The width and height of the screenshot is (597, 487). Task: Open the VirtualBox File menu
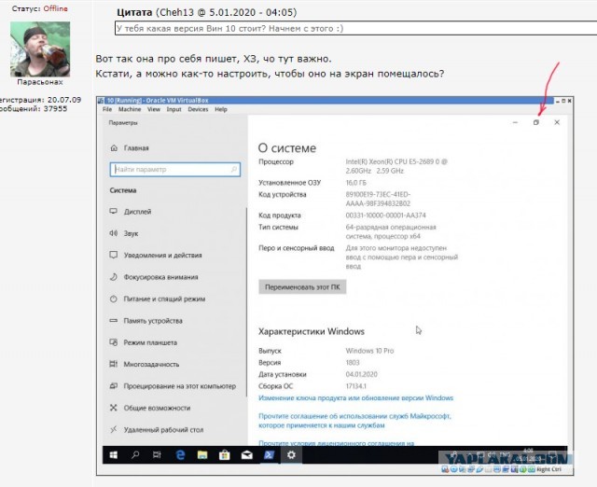[107, 109]
